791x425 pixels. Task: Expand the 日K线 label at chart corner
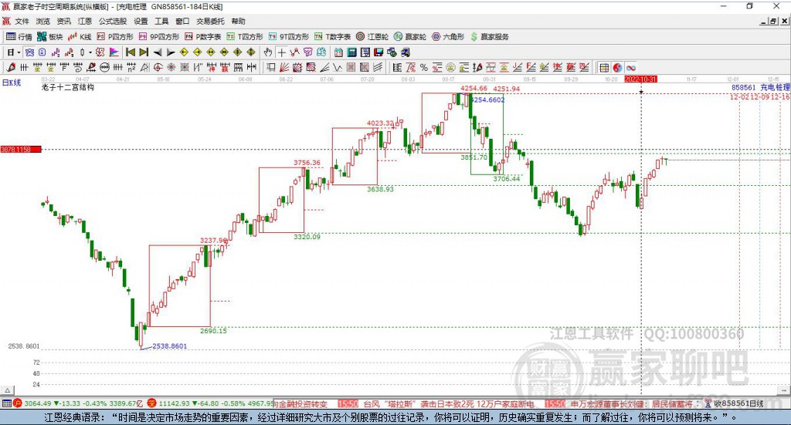point(12,82)
